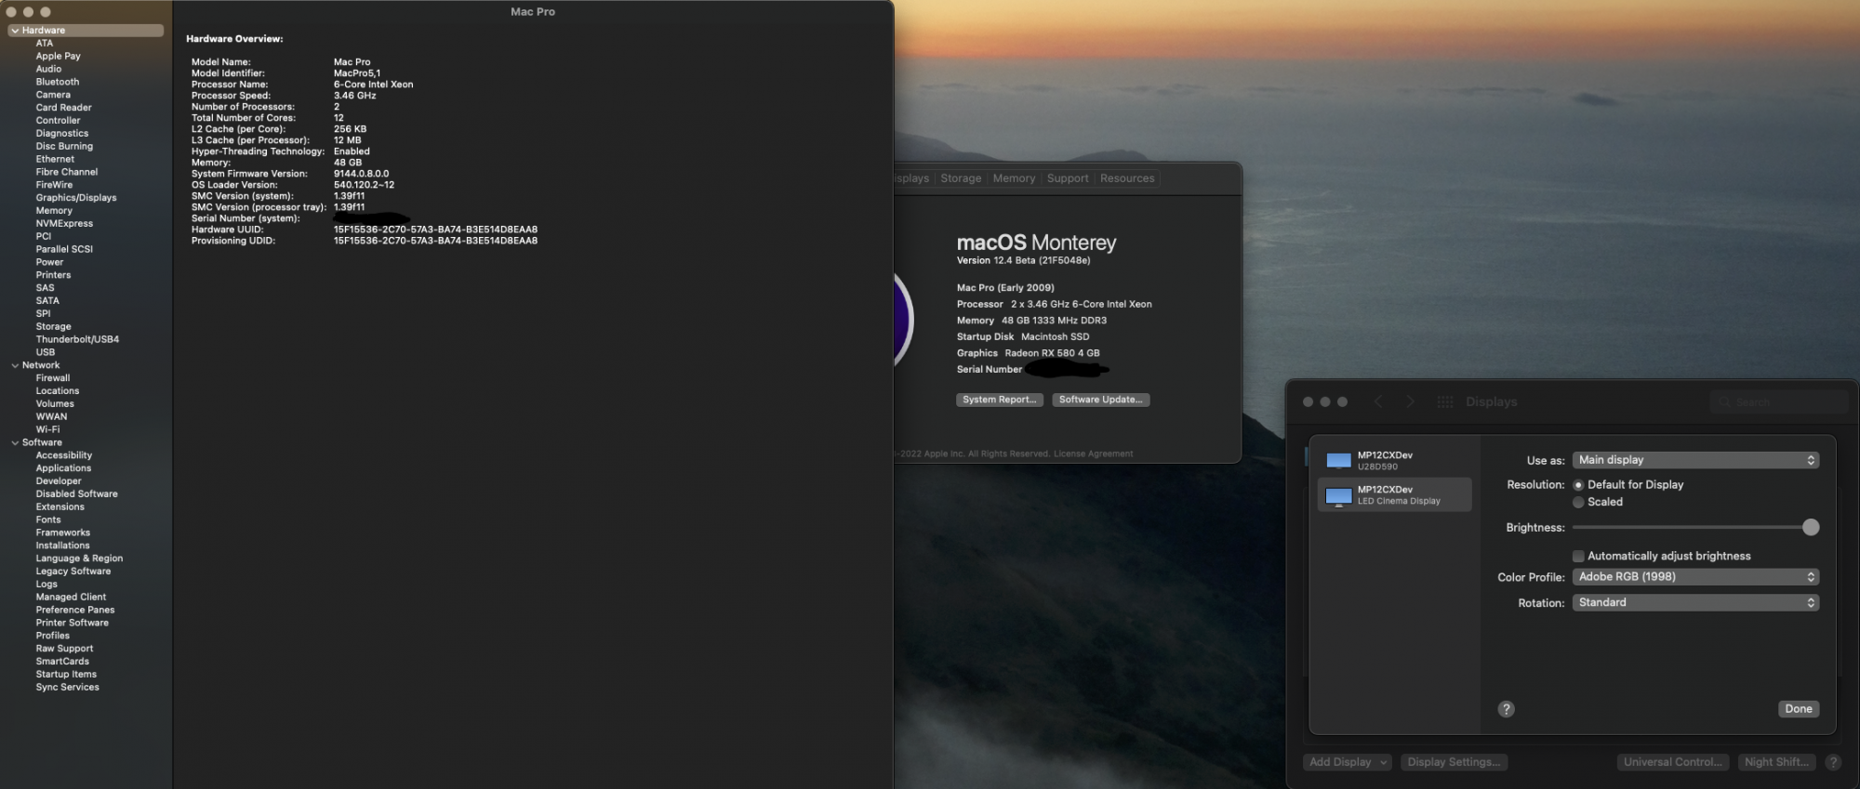This screenshot has width=1860, height=789.
Task: Click the Radeon RX 580 4 GB graphics text
Action: point(1052,353)
